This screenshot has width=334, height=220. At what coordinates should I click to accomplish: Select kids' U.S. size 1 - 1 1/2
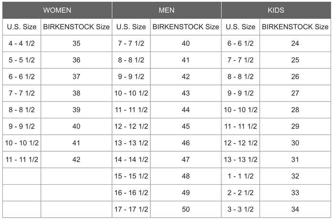tap(240, 176)
